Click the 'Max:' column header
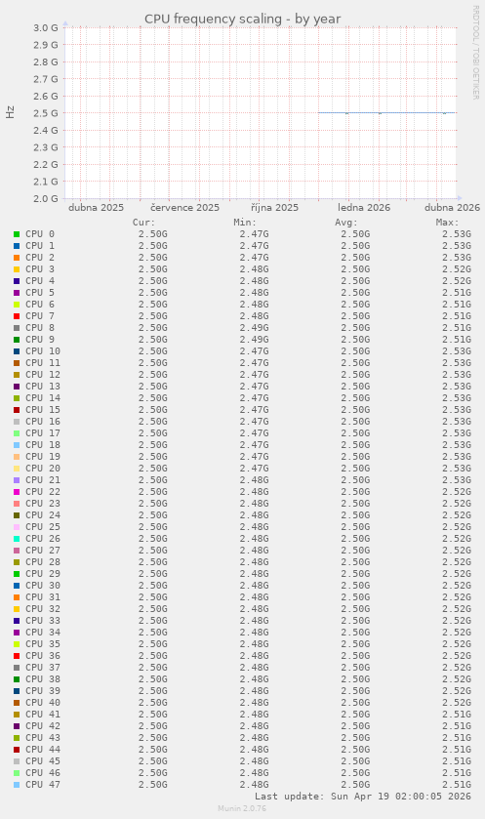The image size is (485, 819). click(447, 223)
